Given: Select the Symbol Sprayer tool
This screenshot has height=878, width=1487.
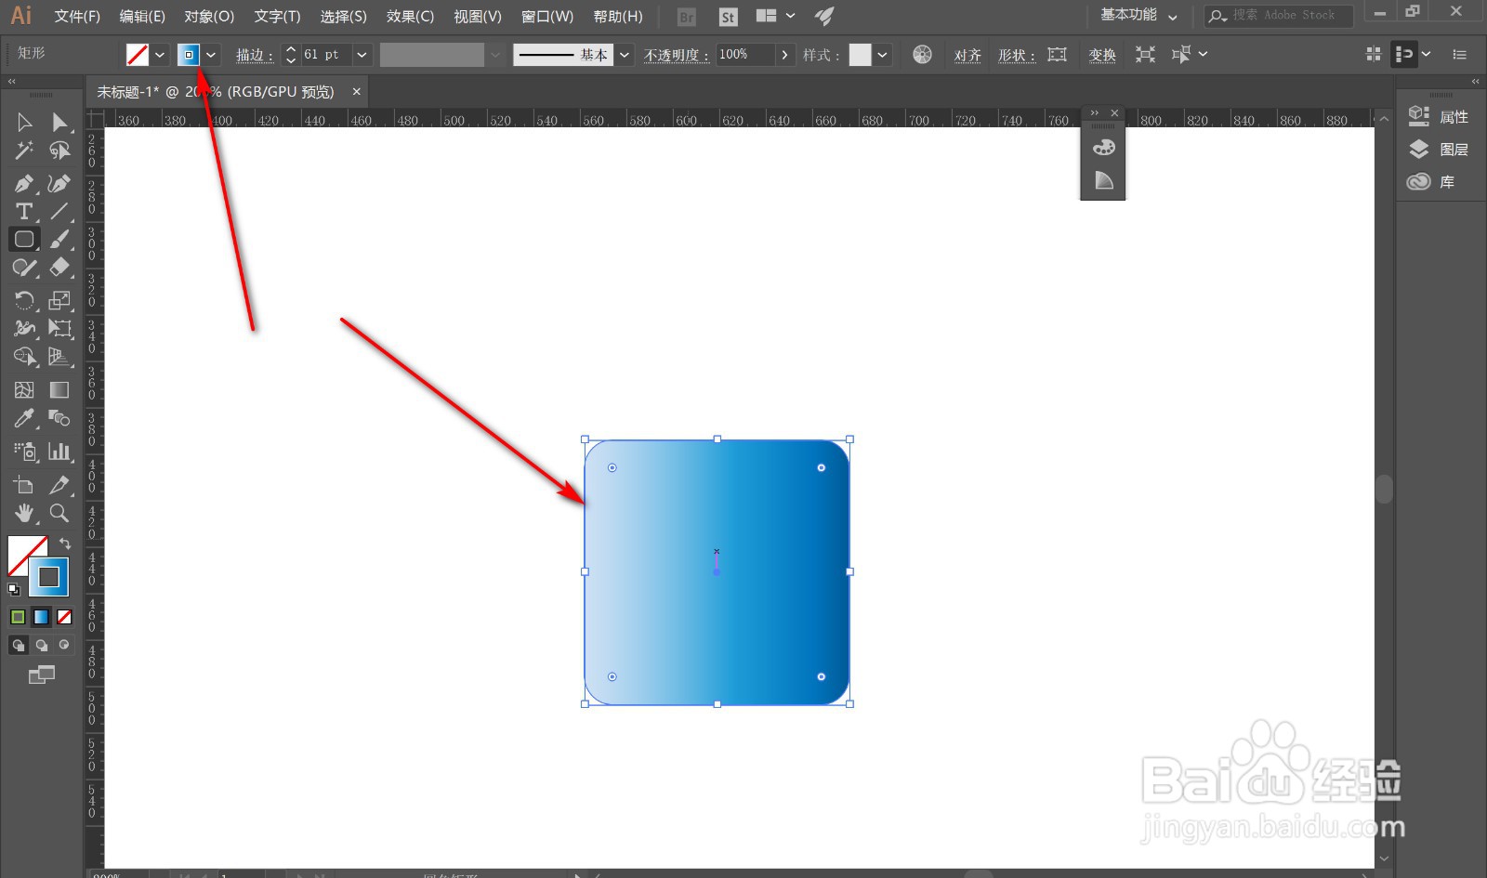Looking at the screenshot, I should 24,452.
